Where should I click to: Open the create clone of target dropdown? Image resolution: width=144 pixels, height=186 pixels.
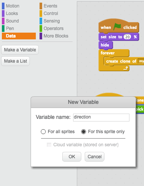point(141,61)
